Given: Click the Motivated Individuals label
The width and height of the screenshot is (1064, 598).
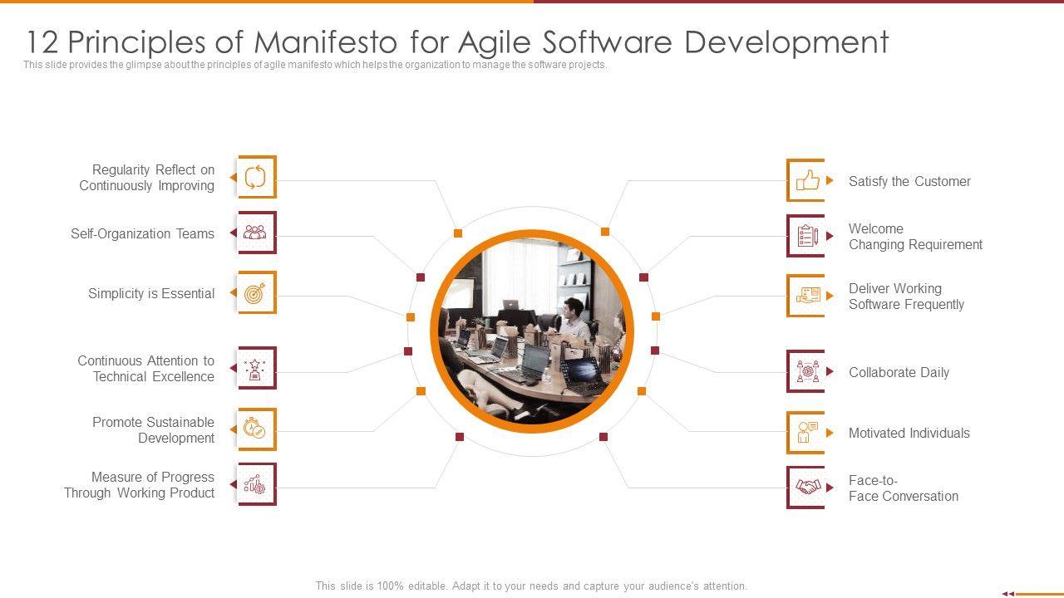Looking at the screenshot, I should click(909, 433).
